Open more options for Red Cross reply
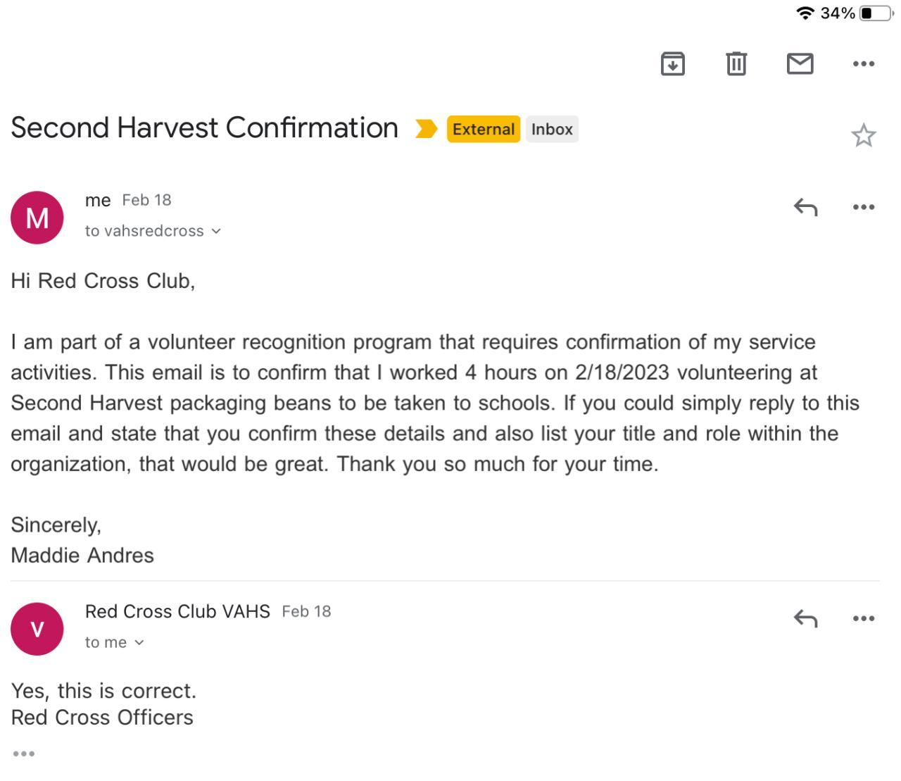The height and width of the screenshot is (781, 901). 863,618
